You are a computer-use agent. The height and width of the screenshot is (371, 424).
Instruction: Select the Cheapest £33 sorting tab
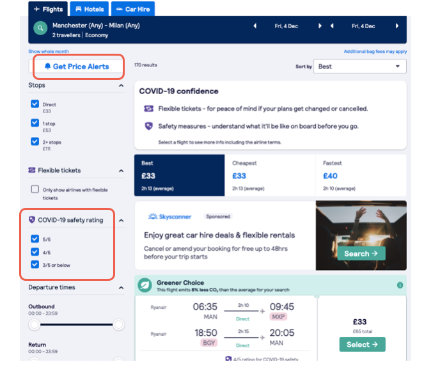tap(270, 175)
